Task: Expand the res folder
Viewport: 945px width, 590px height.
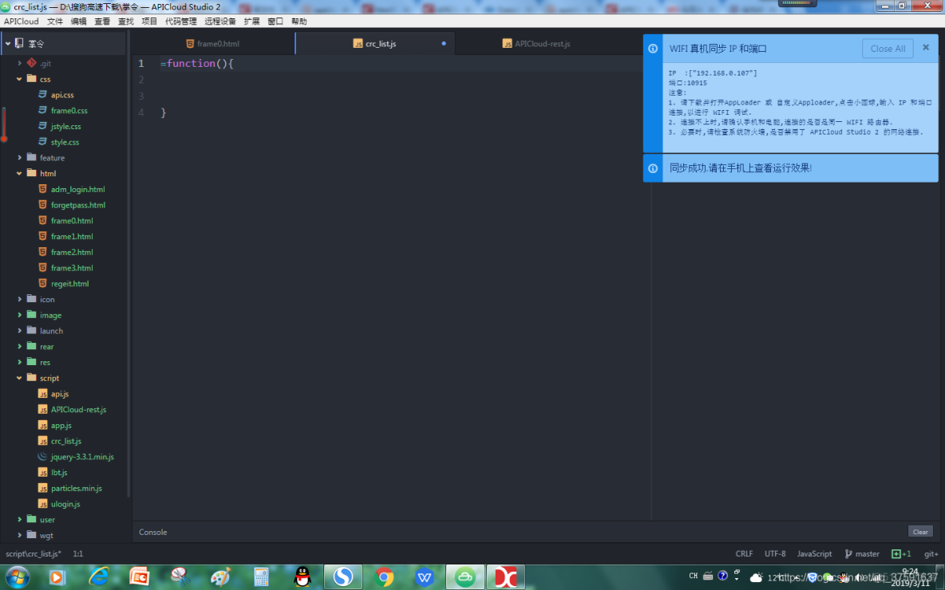Action: [x=19, y=362]
